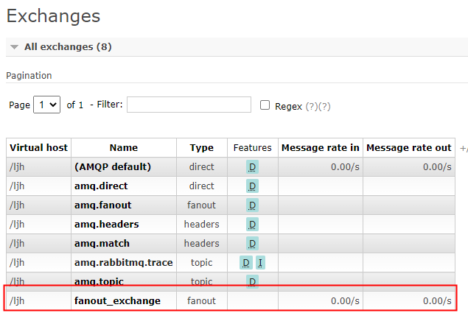Click the D badge in amq.fanout row
This screenshot has height=324, width=468.
[x=252, y=205]
